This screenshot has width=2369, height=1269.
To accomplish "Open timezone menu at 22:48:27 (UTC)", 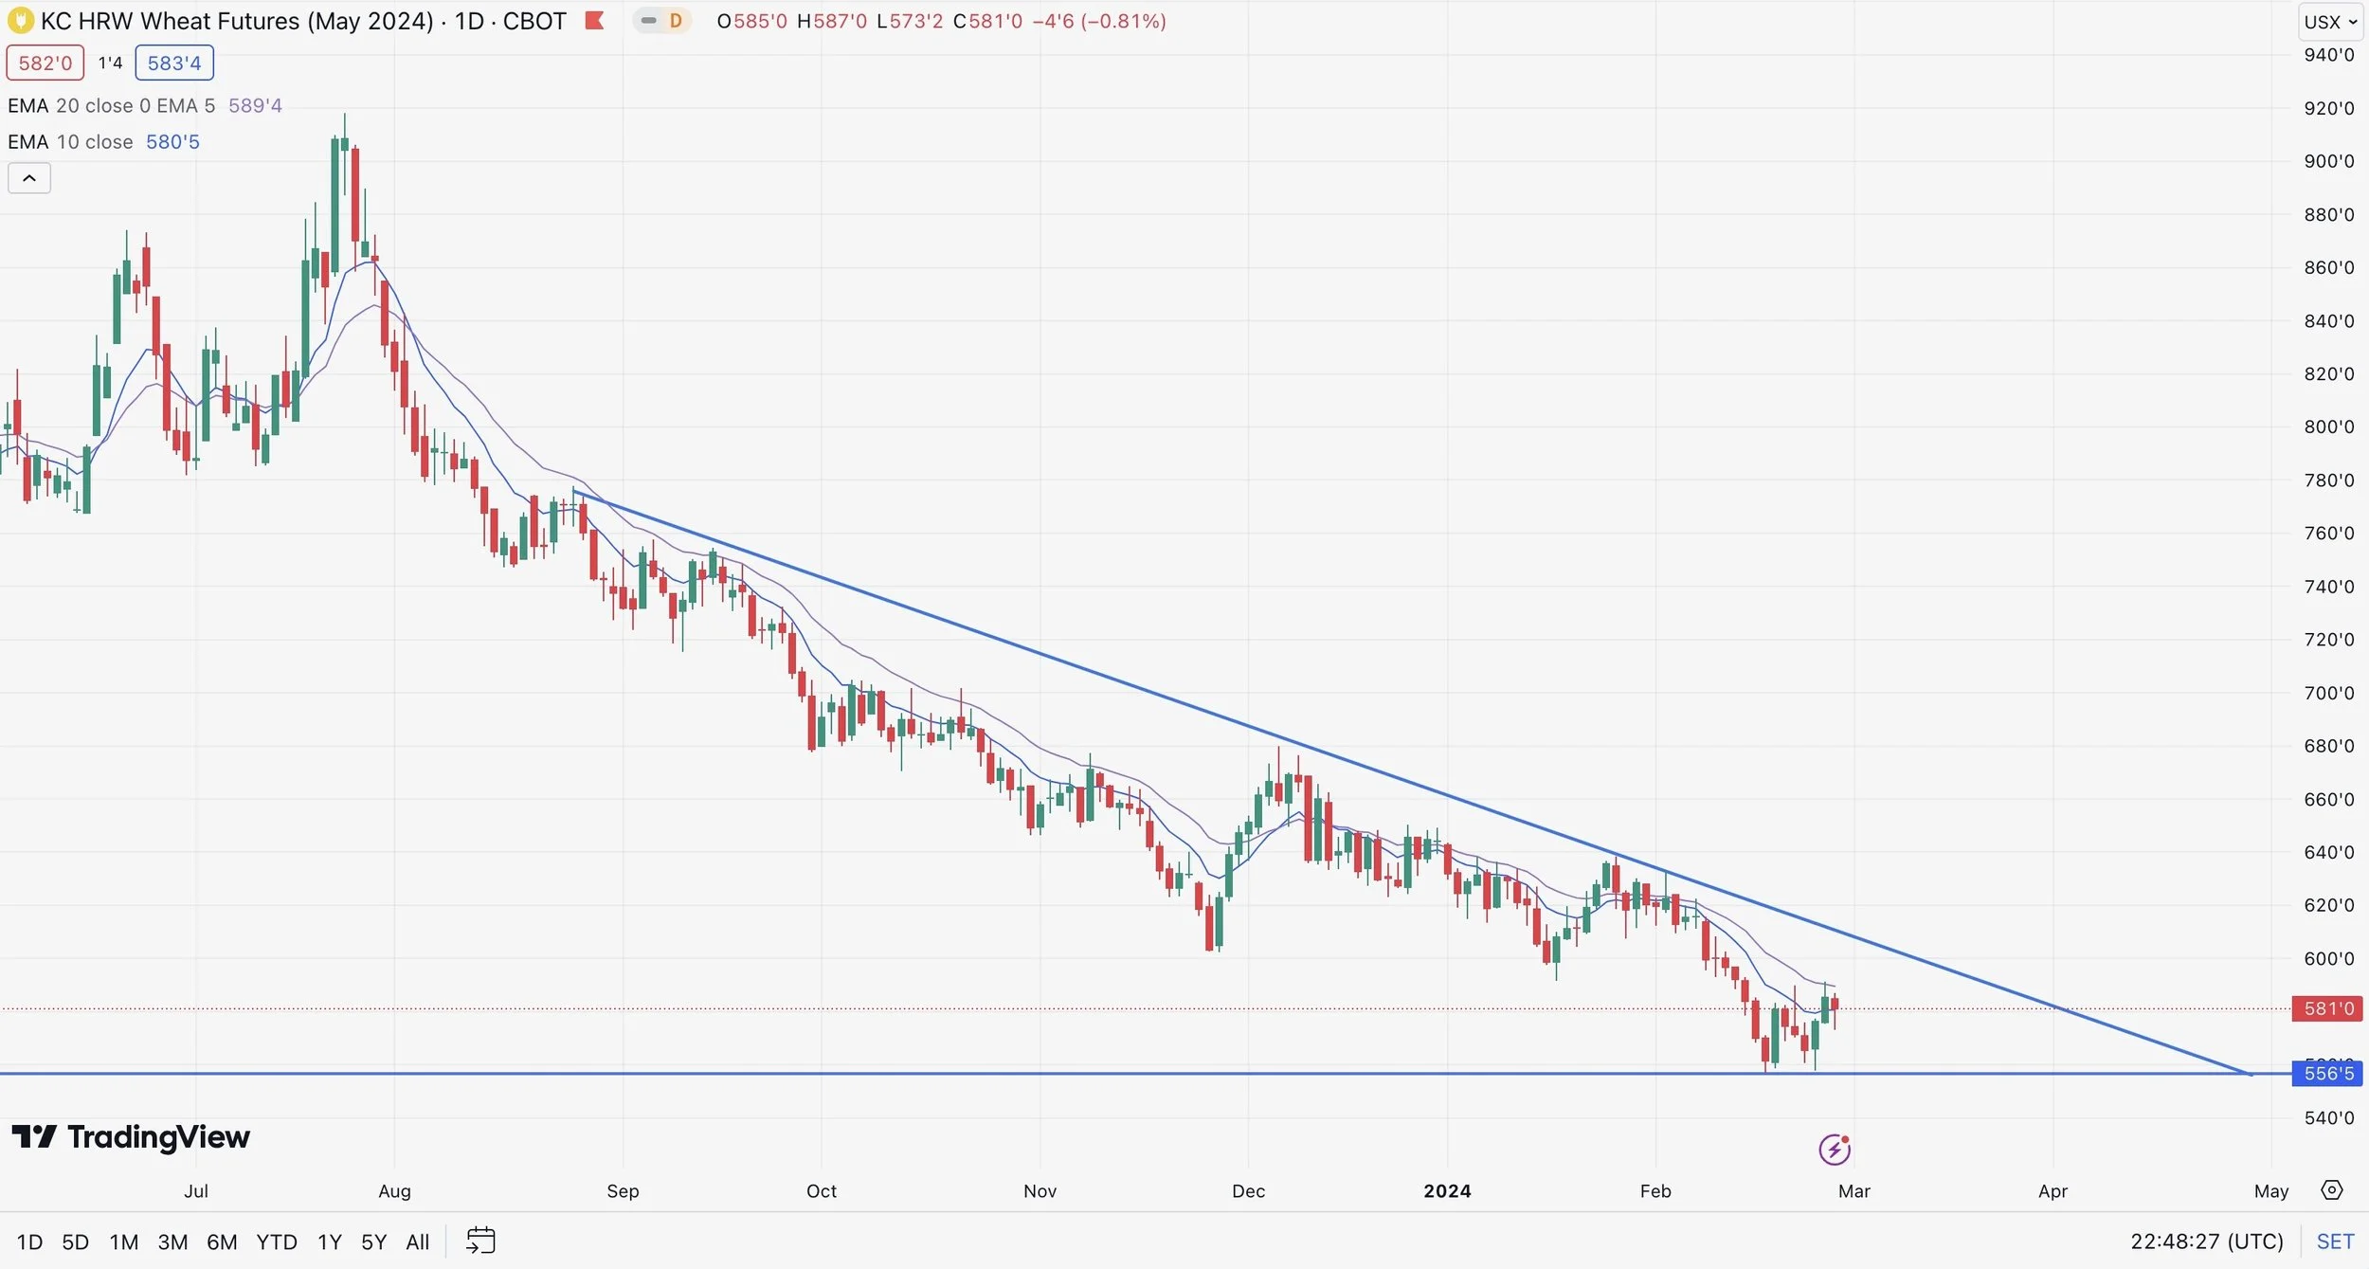I will (x=2206, y=1242).
